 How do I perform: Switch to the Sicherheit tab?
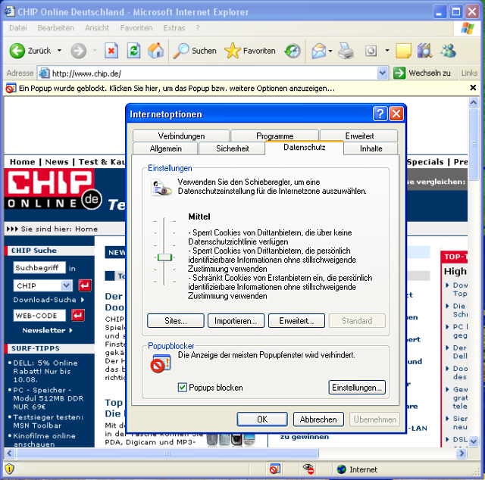(x=233, y=148)
